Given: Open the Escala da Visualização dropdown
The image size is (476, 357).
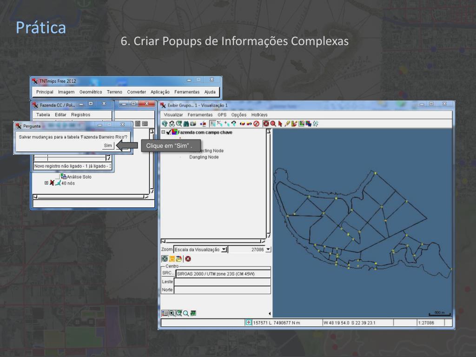Looking at the screenshot, I should click(x=224, y=250).
